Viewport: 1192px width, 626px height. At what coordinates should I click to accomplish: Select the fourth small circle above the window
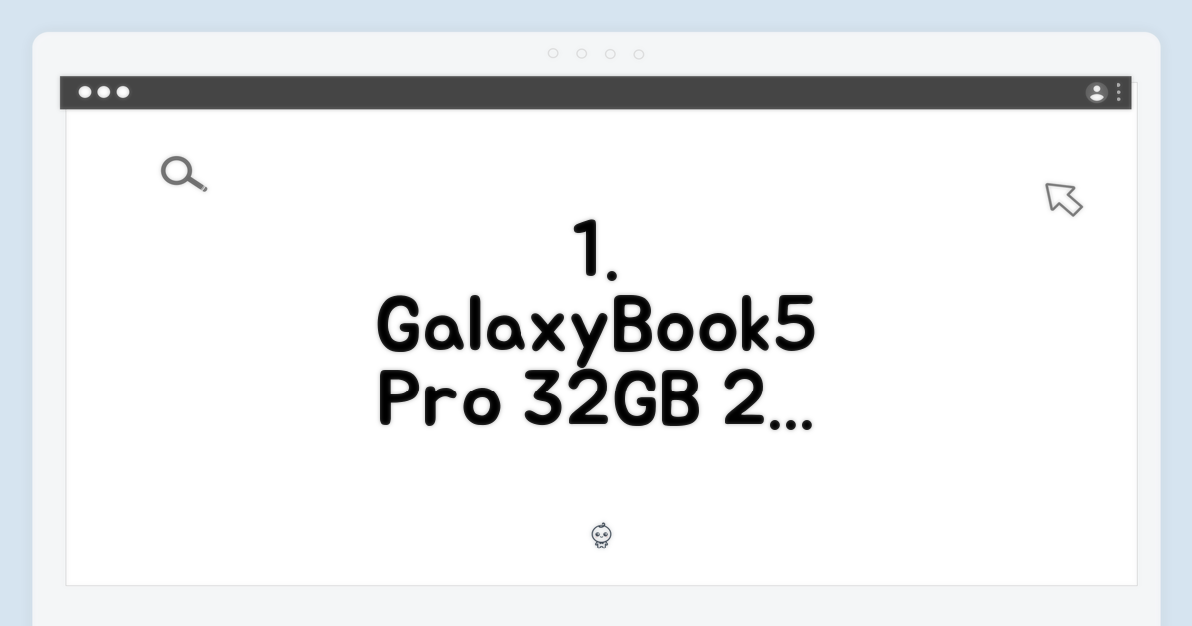(639, 54)
